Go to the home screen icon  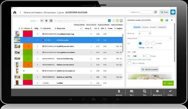tap(15, 12)
